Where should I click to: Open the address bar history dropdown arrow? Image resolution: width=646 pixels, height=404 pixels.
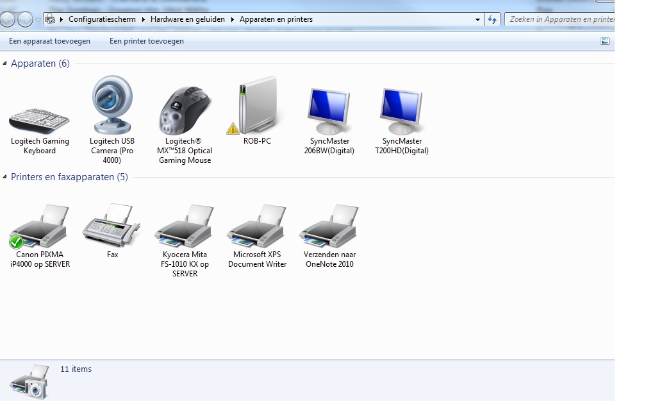click(x=477, y=19)
